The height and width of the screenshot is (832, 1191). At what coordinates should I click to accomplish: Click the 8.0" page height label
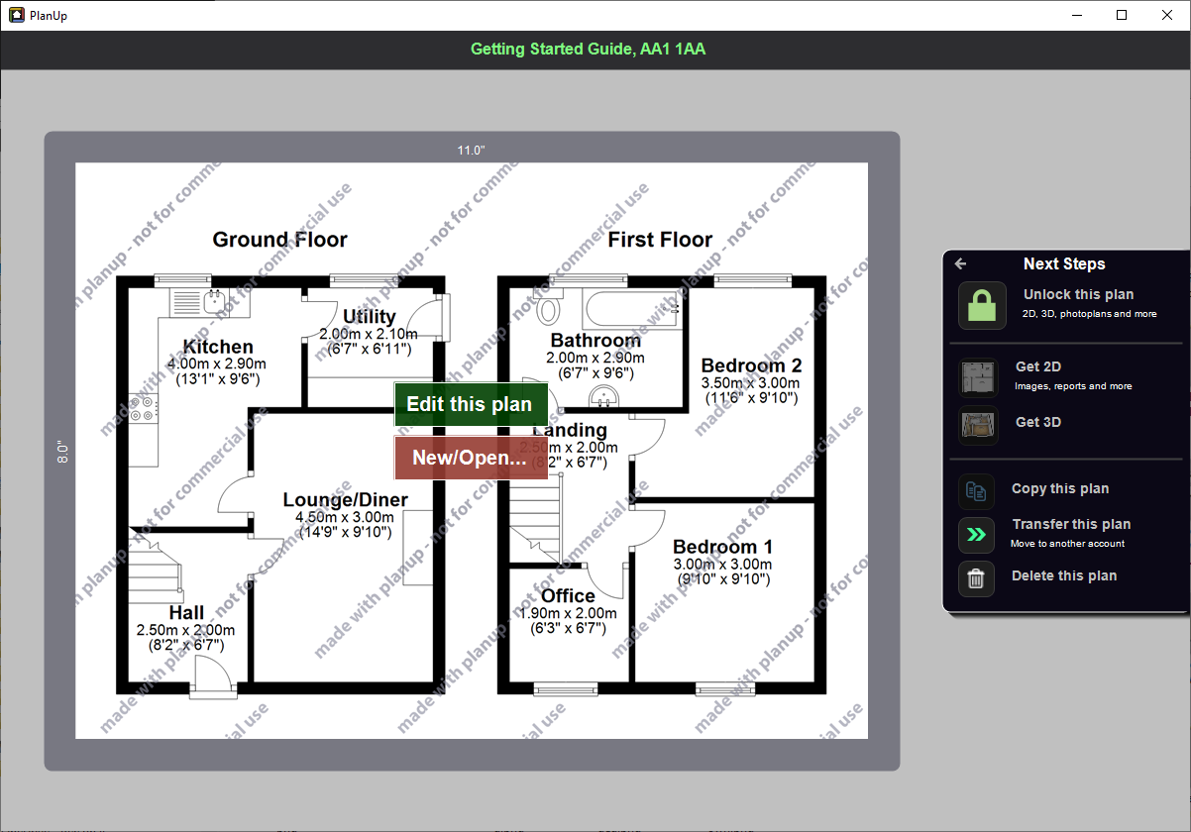[x=61, y=453]
